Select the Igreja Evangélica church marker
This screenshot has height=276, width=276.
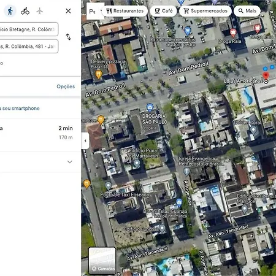point(186,171)
